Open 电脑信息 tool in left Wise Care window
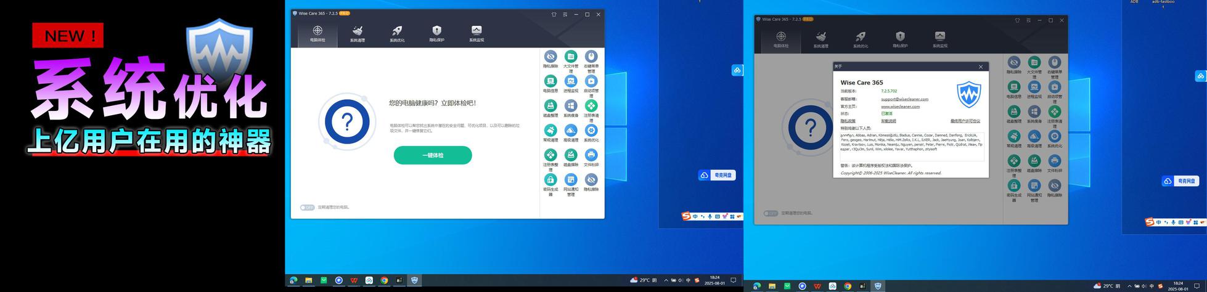 click(550, 84)
